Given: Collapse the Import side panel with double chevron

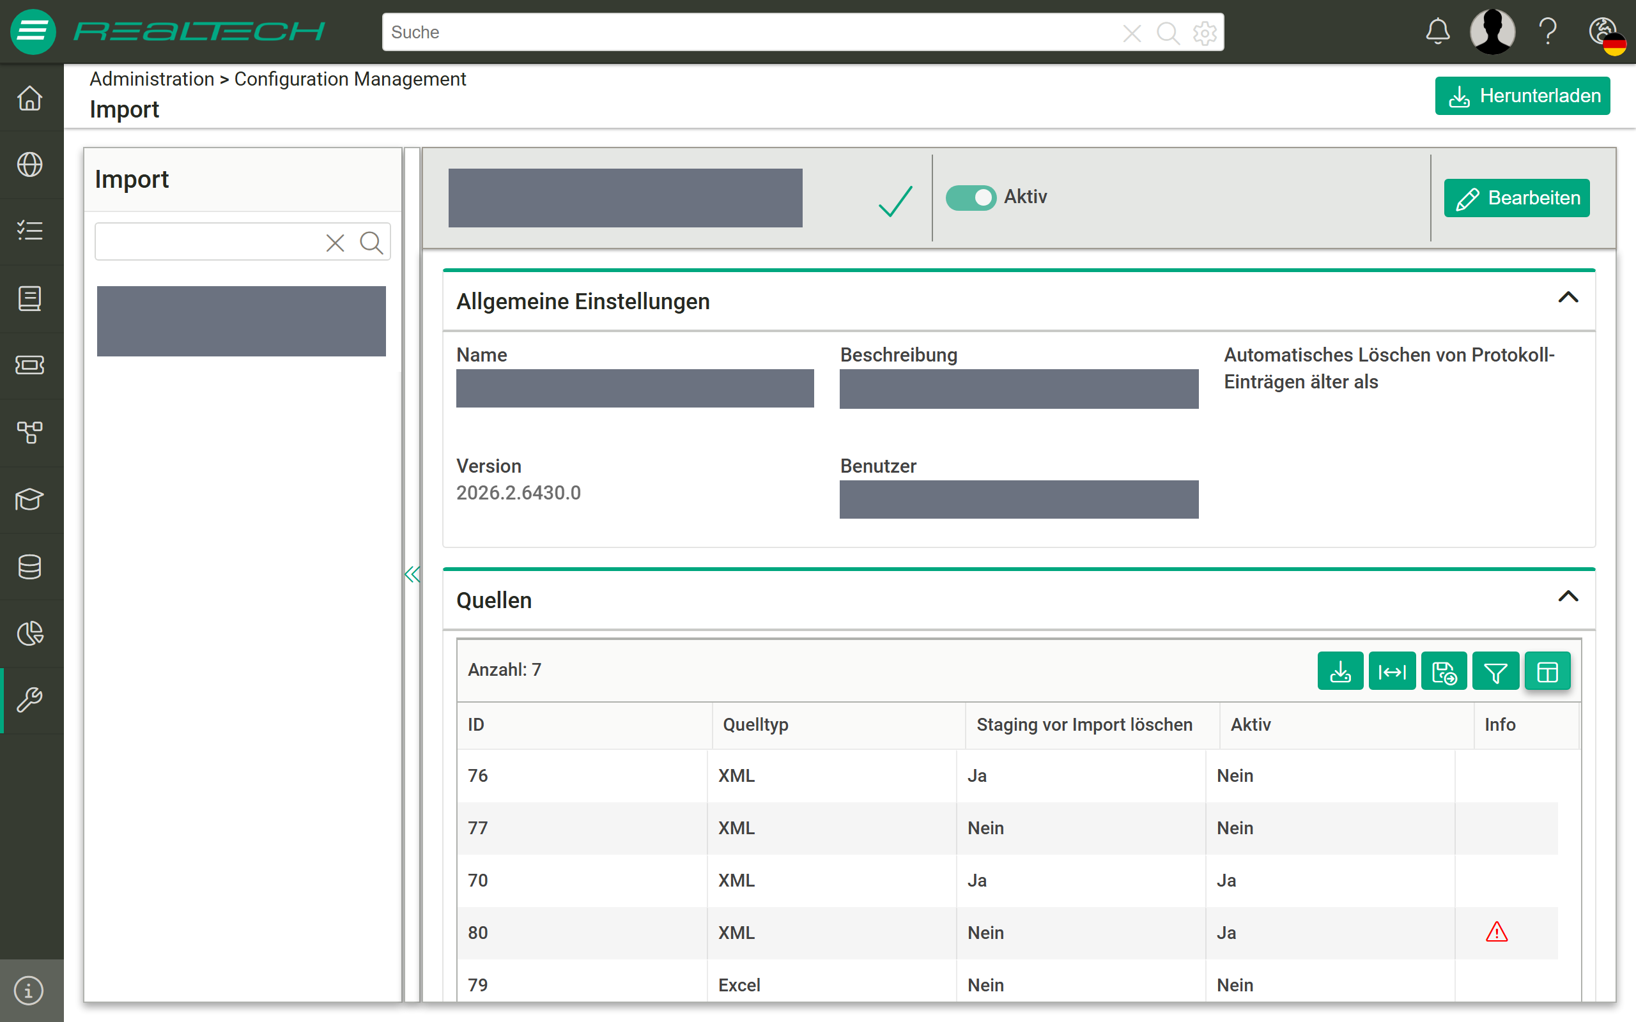Looking at the screenshot, I should click(x=412, y=574).
